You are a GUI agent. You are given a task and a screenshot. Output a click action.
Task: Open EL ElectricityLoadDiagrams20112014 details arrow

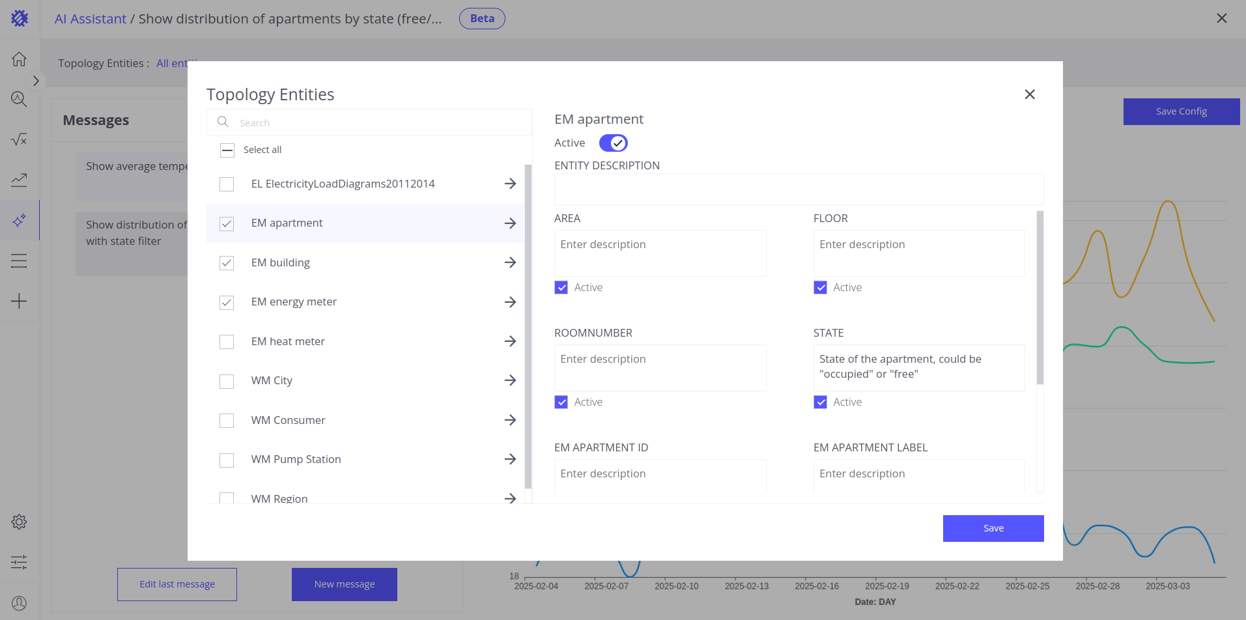click(x=510, y=184)
